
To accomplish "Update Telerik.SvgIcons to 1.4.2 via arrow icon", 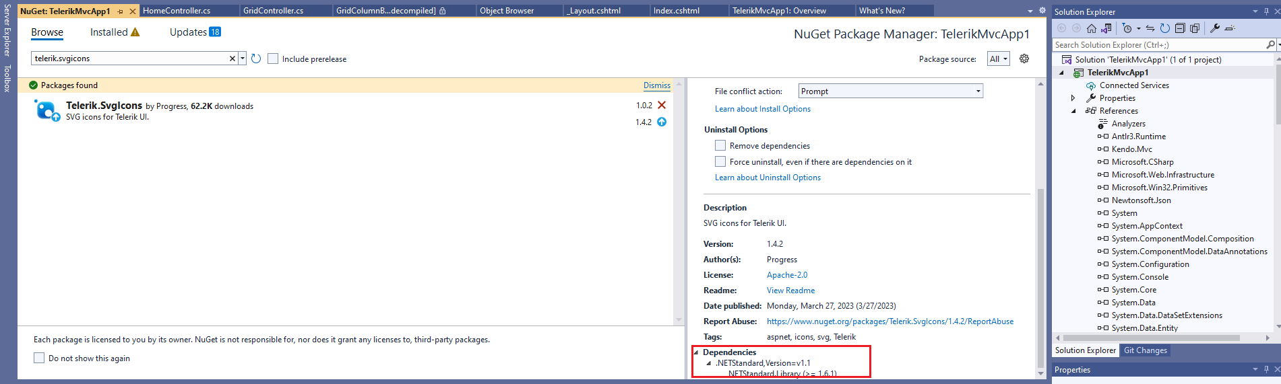I will point(662,122).
